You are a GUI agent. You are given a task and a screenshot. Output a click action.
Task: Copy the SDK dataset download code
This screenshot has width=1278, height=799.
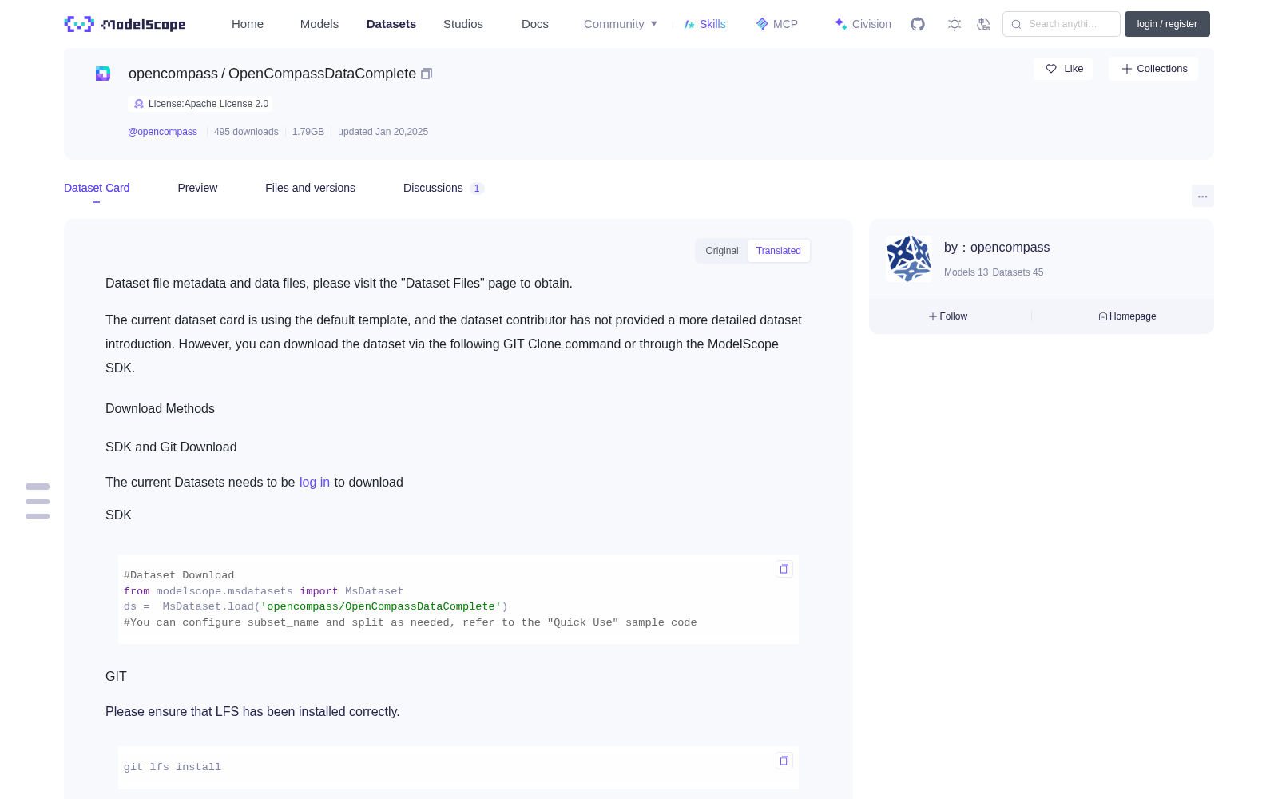pos(784,569)
